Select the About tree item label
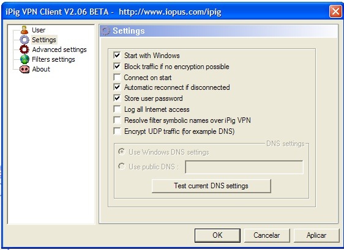Screen dimensions: 344x250 tap(41, 69)
